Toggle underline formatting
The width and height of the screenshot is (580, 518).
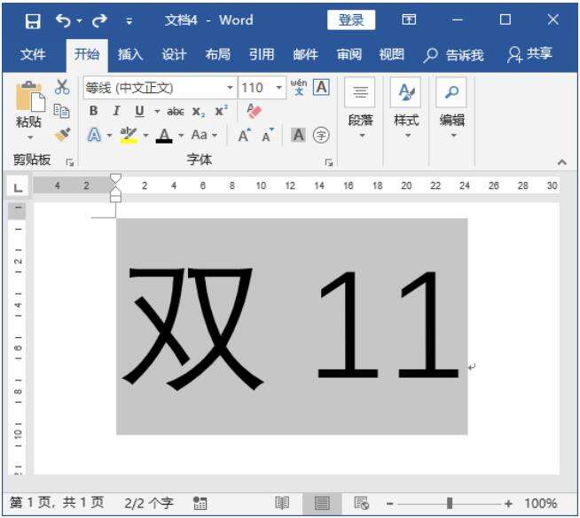point(139,111)
